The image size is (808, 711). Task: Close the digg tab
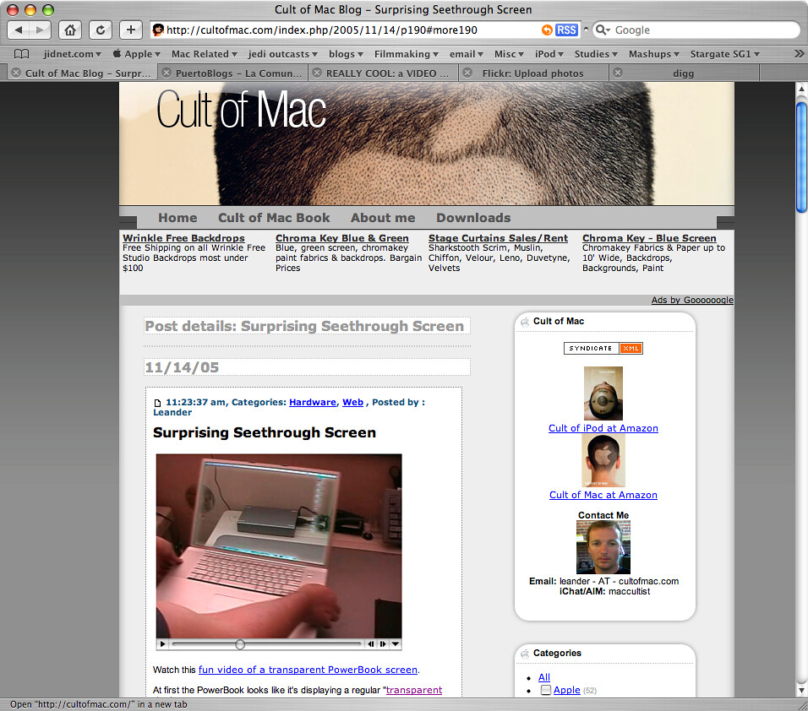(x=618, y=73)
